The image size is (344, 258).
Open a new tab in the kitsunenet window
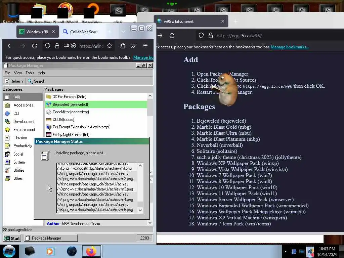[235, 21]
